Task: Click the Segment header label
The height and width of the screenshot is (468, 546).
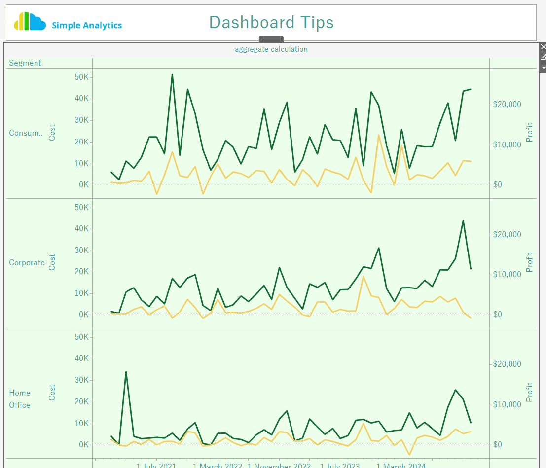Action: click(x=25, y=63)
